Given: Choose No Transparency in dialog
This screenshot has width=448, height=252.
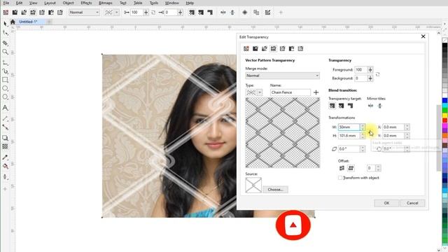Looking at the screenshot, I should click(x=246, y=48).
